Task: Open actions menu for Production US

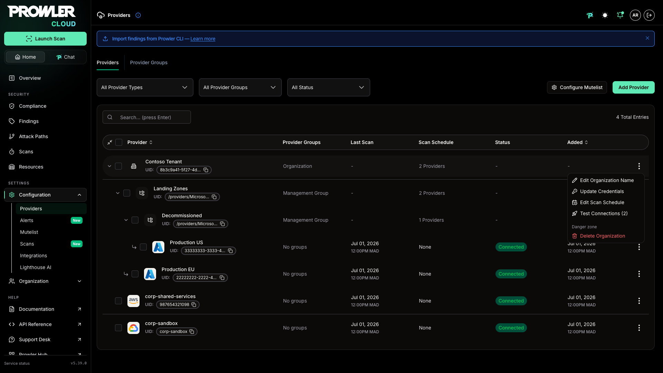Action: pos(639,247)
